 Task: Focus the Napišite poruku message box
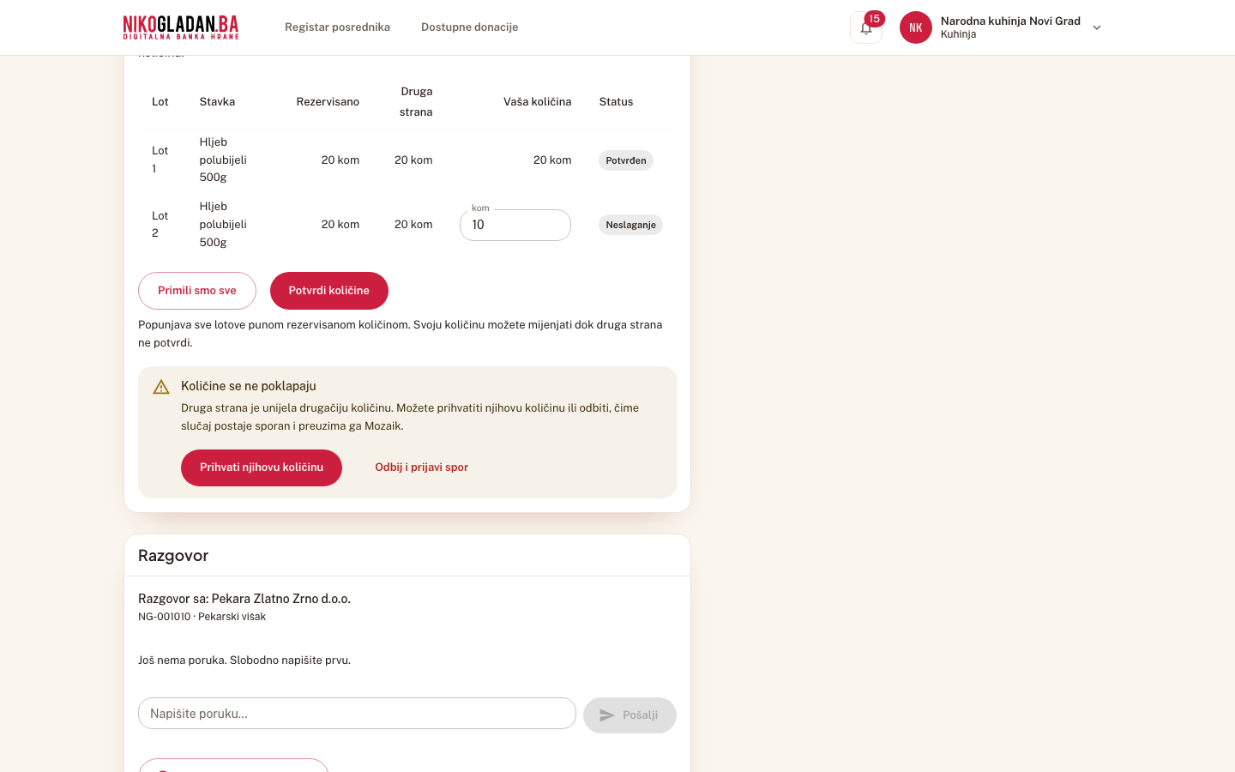pos(357,714)
